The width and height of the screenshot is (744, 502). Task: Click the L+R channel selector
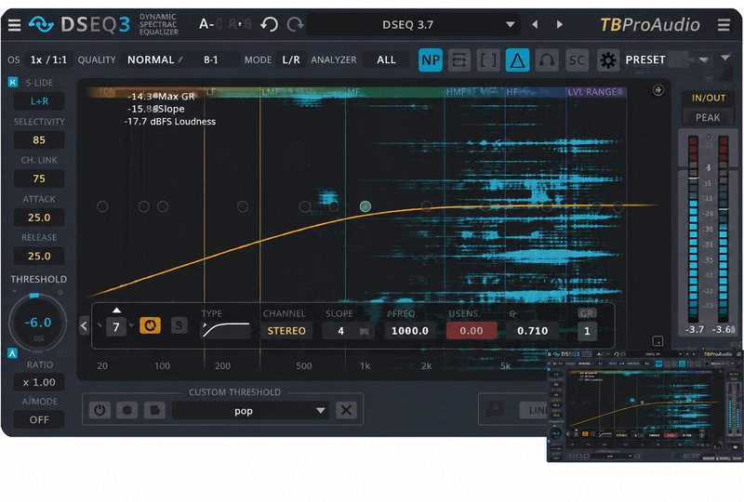(39, 101)
